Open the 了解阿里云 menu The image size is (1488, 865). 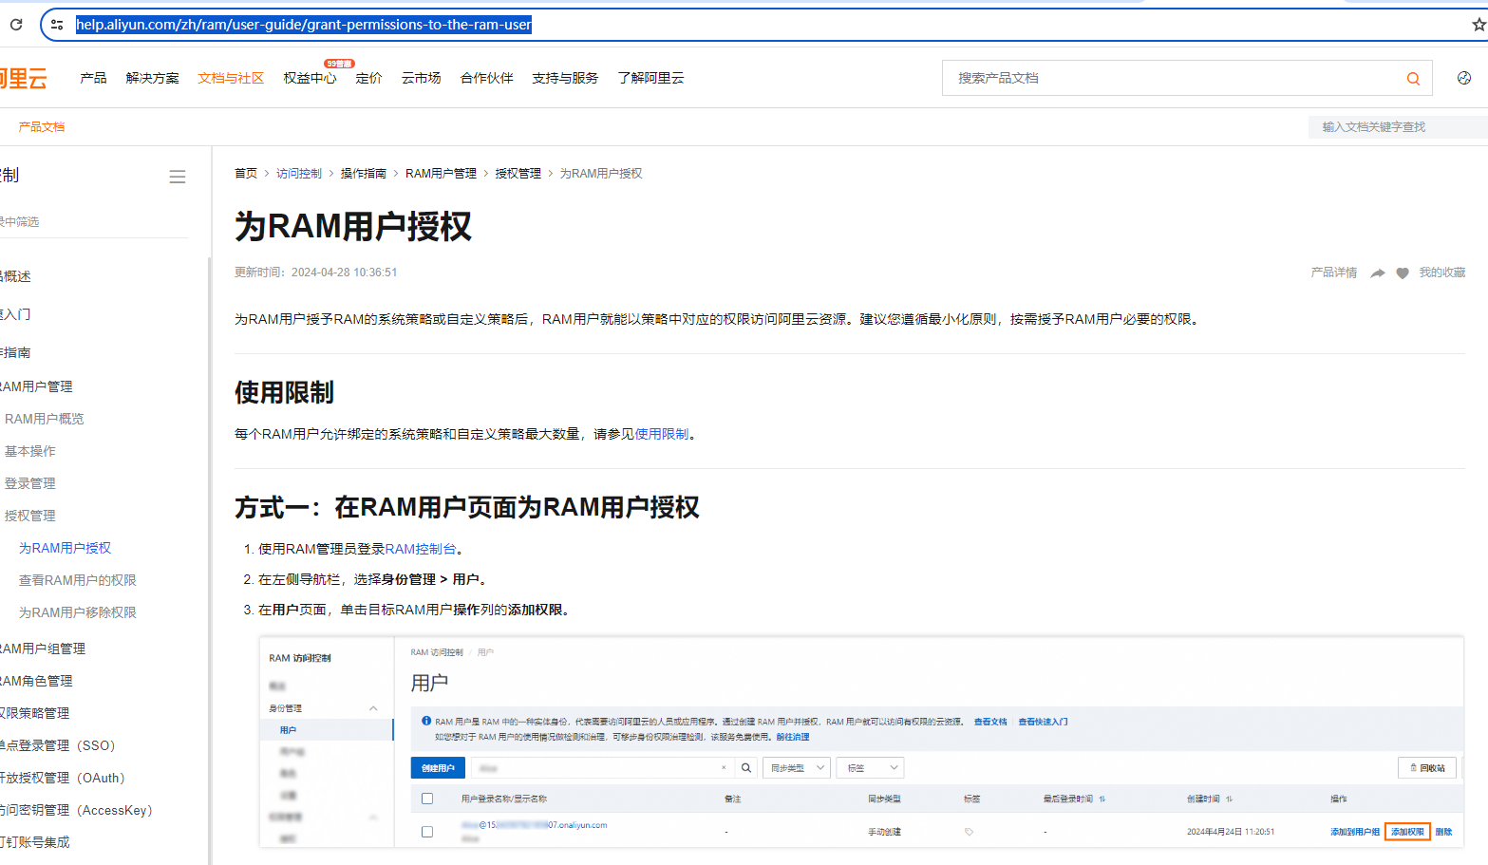point(650,78)
